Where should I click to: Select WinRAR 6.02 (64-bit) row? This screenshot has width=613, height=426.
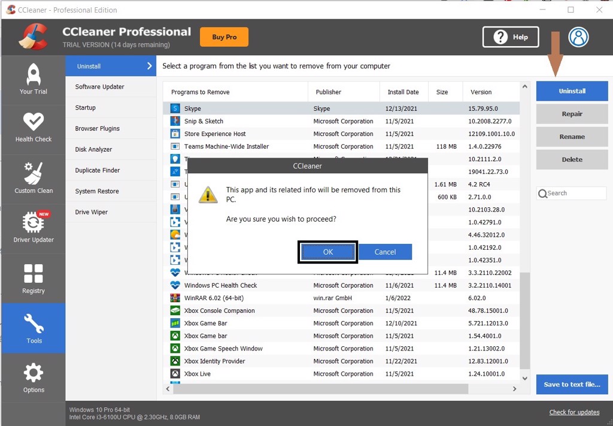click(x=341, y=298)
